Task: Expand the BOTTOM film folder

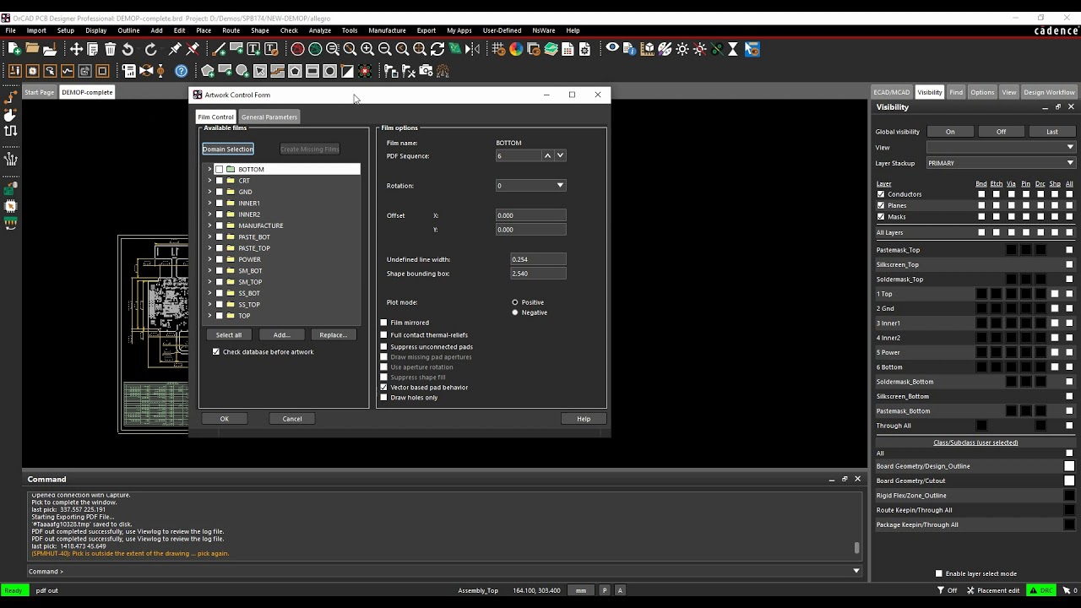Action: tap(209, 170)
